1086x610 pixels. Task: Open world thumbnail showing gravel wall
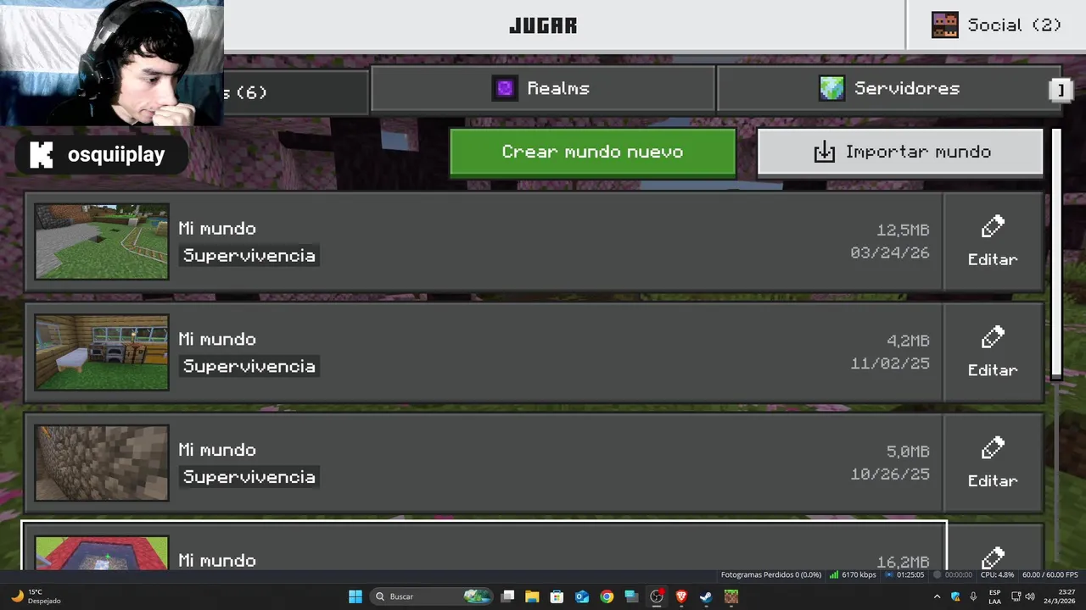[102, 463]
